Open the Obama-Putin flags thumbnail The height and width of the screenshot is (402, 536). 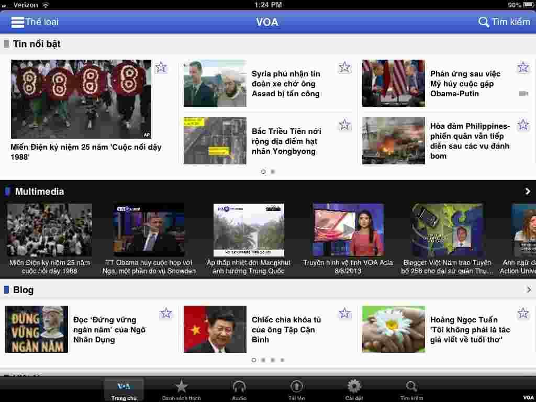coord(394,83)
